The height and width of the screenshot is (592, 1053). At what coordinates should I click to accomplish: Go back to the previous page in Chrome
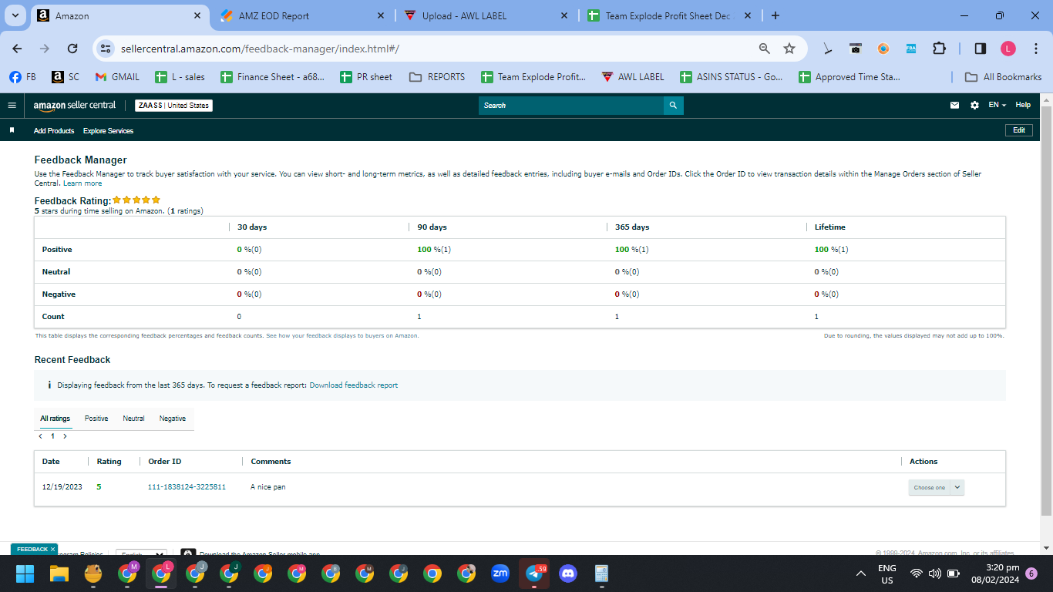[x=17, y=48]
